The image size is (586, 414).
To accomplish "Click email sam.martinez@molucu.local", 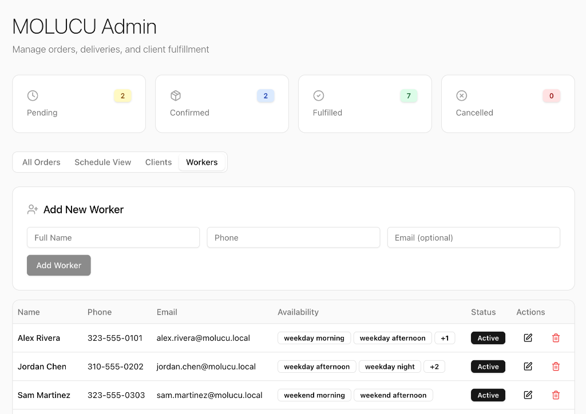I will click(x=209, y=395).
